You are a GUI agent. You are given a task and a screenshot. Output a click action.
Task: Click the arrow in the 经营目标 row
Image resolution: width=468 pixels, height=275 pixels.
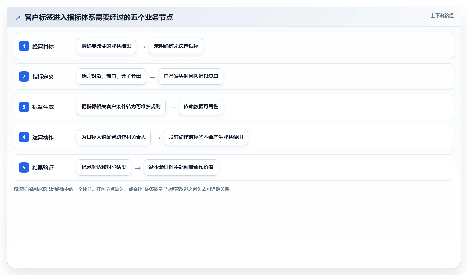[x=143, y=47]
